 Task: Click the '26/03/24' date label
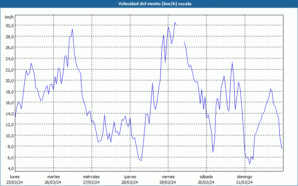coord(53,182)
